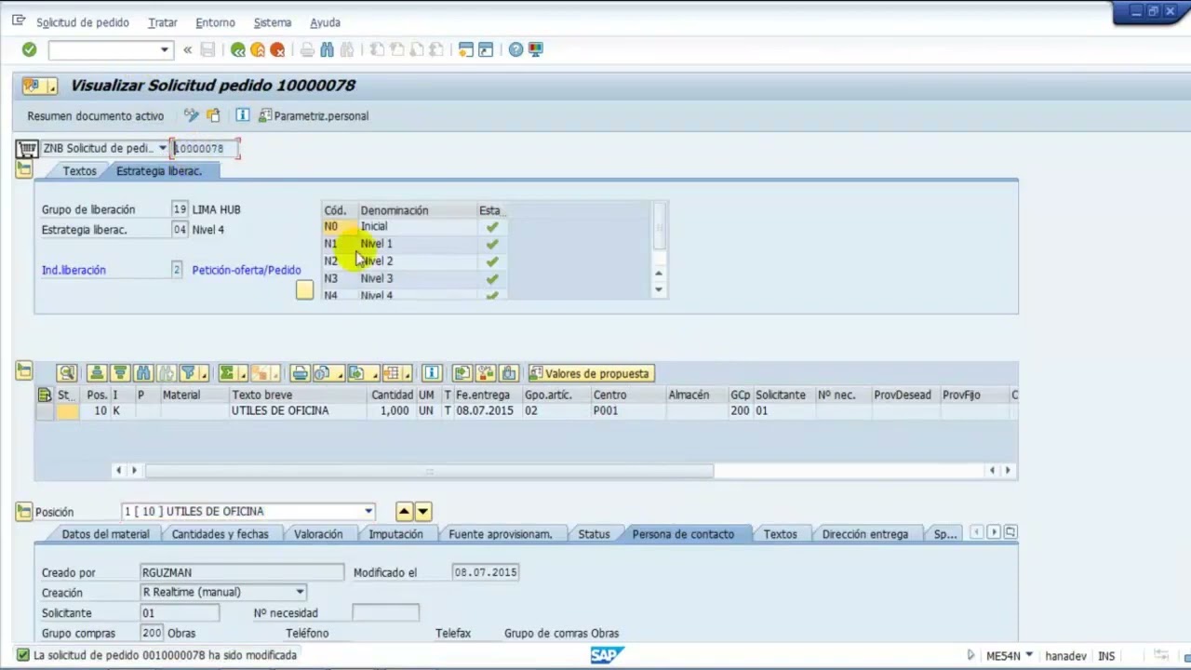Screen dimensions: 1191x670
Task: Click the Generate shortcut icon
Action: pyautogui.click(x=486, y=49)
